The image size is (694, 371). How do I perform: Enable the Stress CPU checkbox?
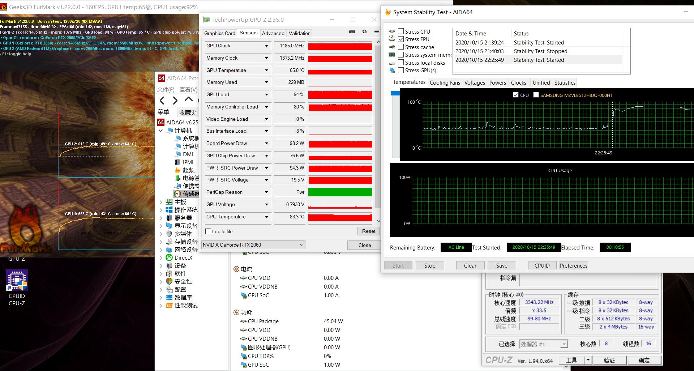401,31
